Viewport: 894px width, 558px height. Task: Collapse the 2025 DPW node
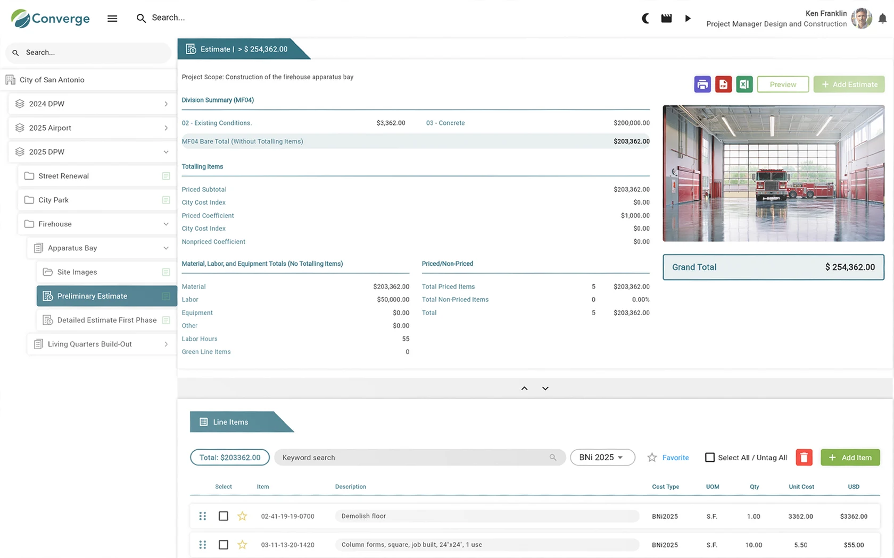click(166, 152)
